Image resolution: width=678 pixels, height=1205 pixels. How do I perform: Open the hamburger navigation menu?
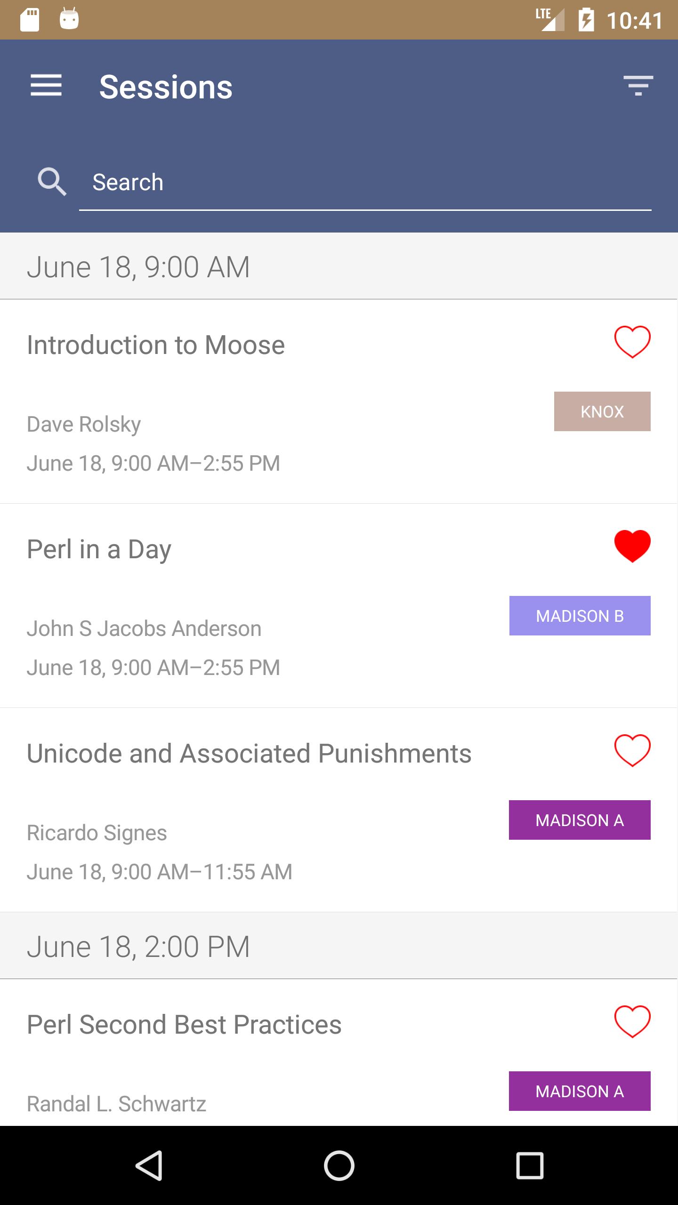tap(46, 86)
